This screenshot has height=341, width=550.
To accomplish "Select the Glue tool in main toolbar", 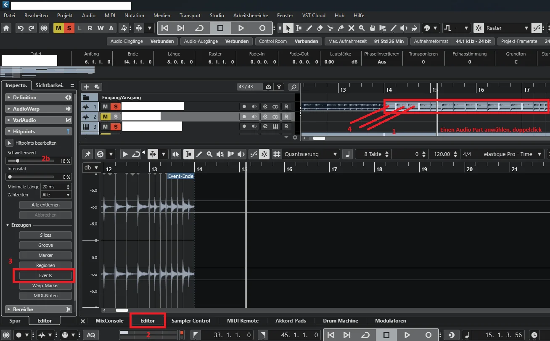I will tap(341, 28).
